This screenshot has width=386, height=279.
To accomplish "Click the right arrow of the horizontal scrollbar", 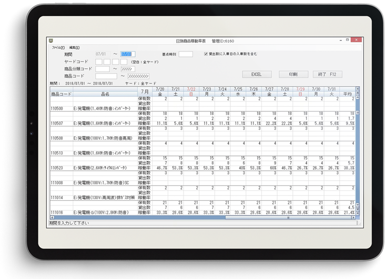I will click(353, 218).
